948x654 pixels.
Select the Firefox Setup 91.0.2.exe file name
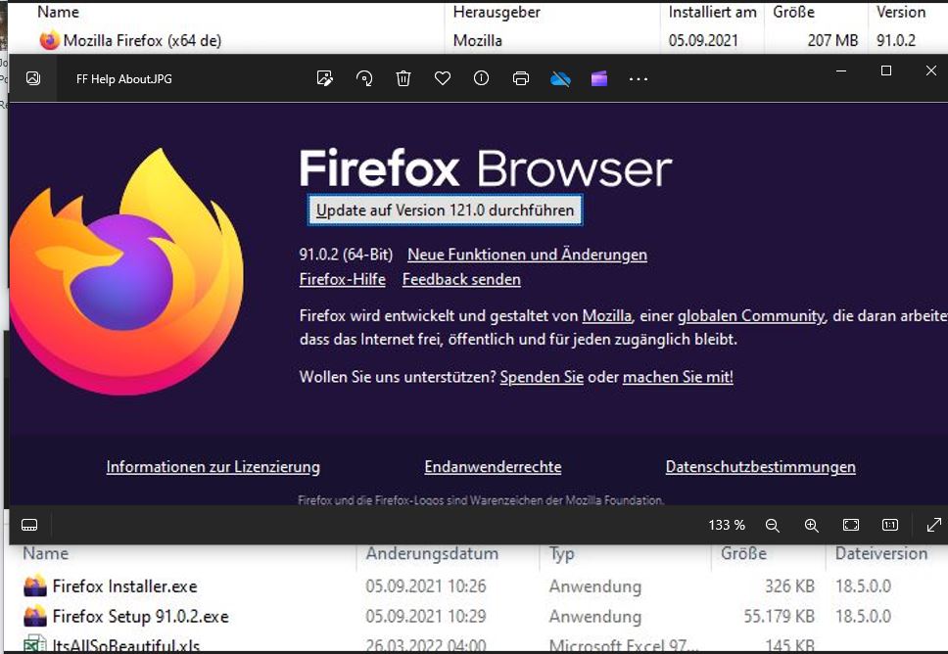[140, 617]
